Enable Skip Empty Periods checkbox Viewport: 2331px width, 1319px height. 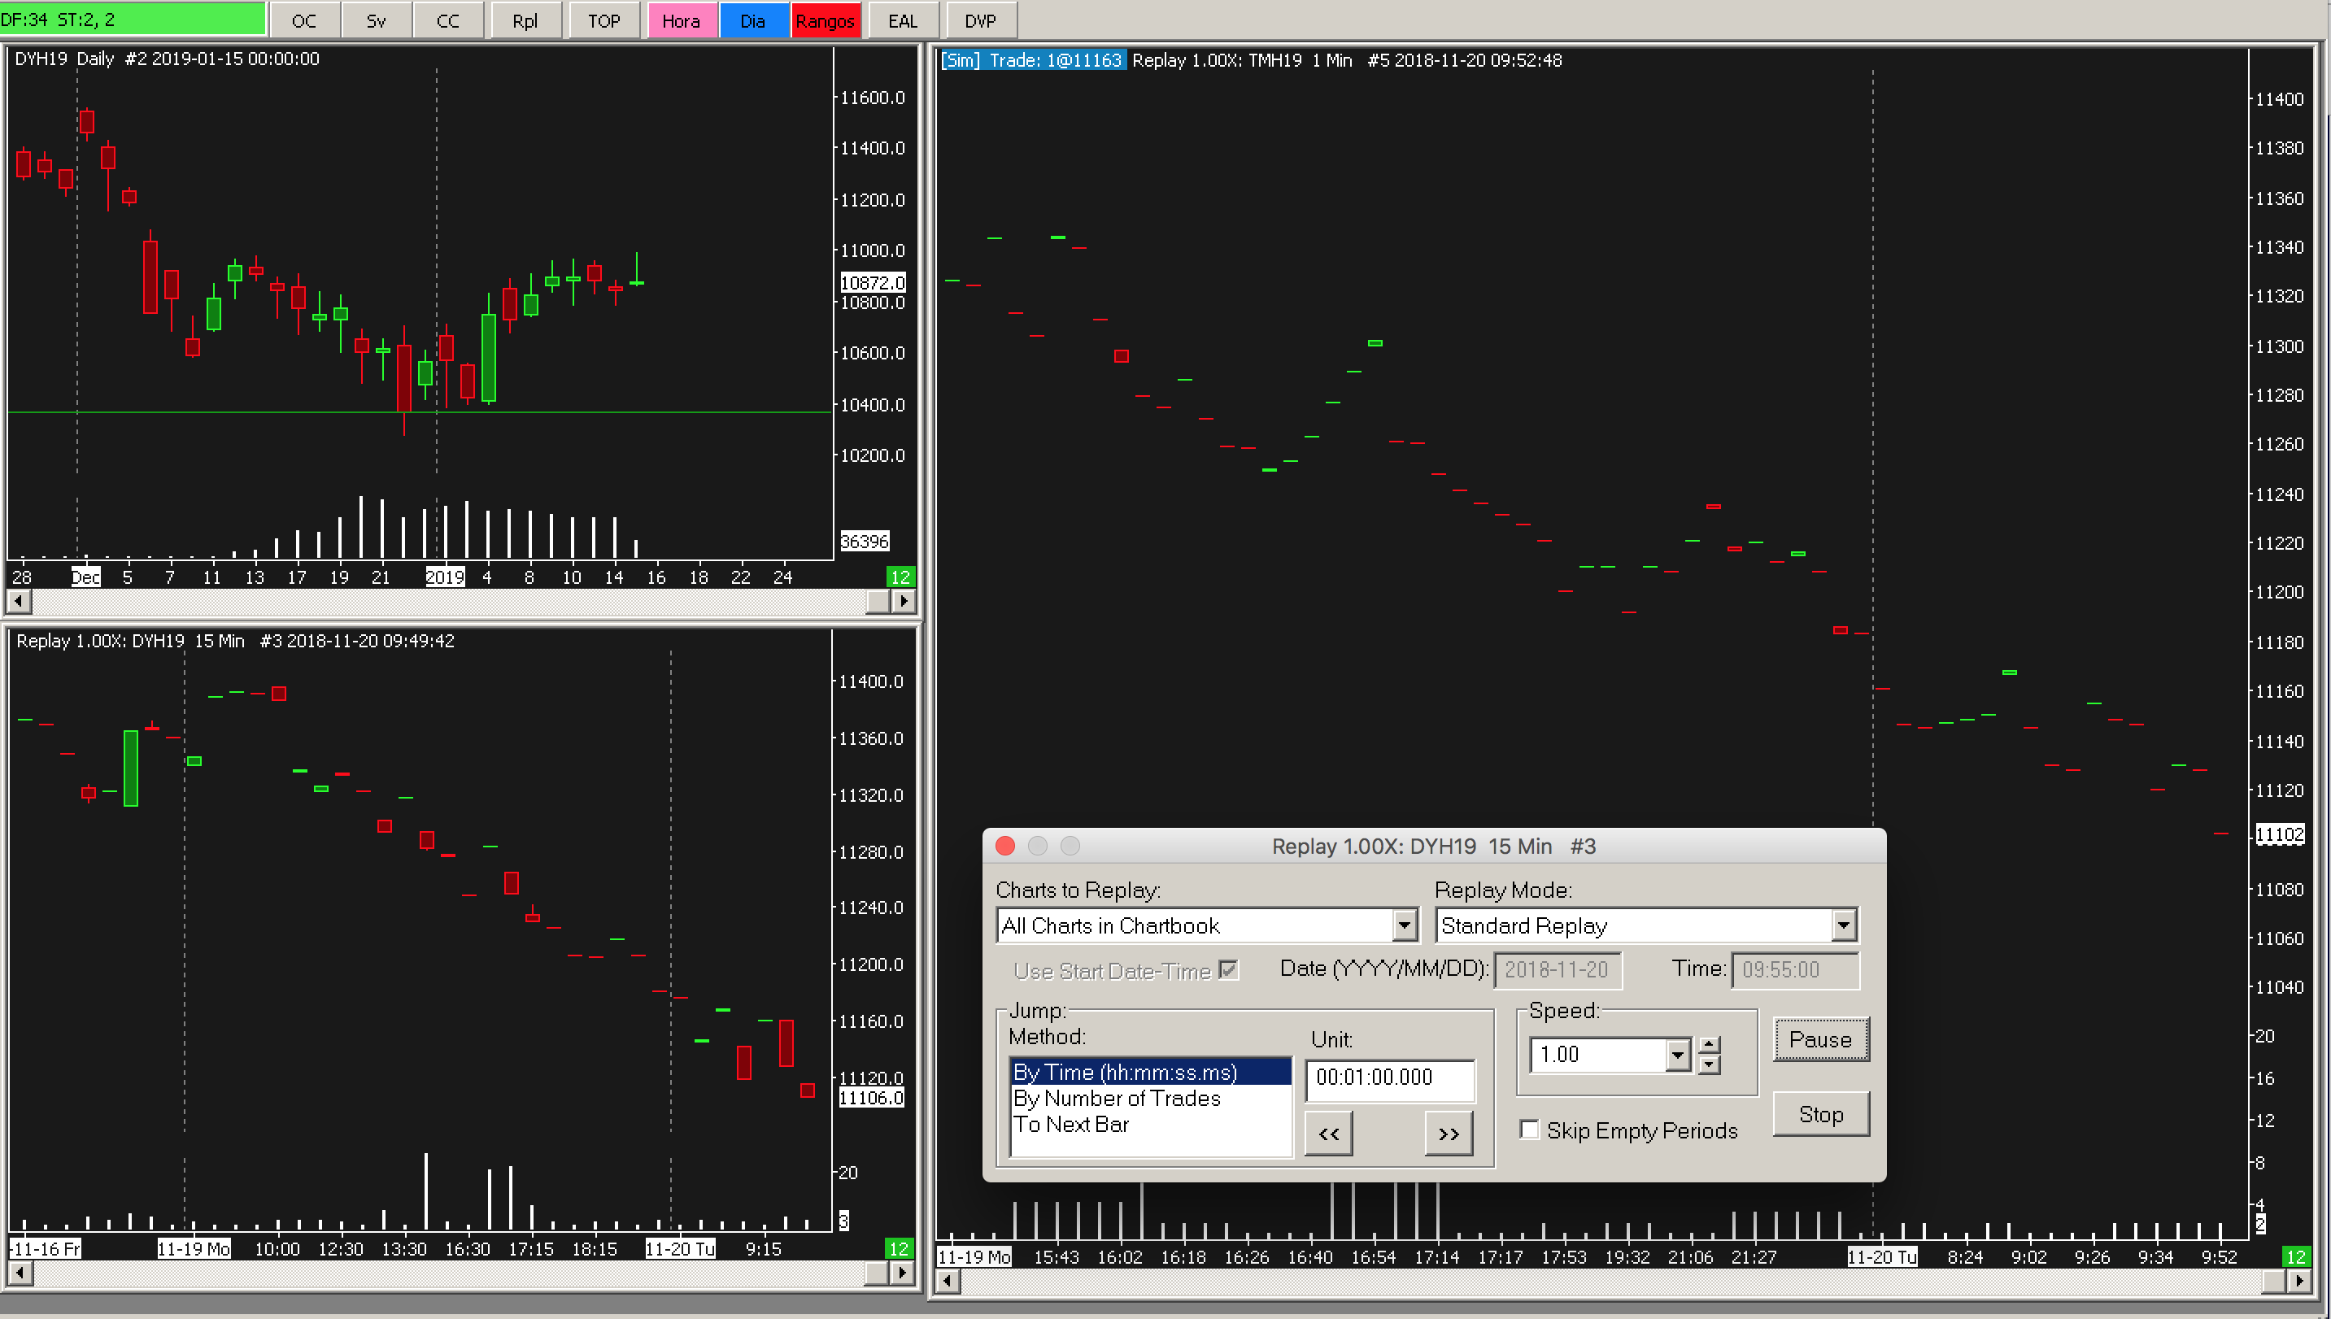tap(1529, 1130)
